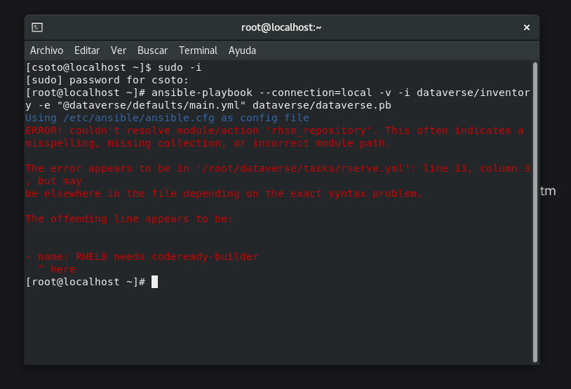
Task: Click the blinking cursor block at the prompt
Action: (154, 282)
